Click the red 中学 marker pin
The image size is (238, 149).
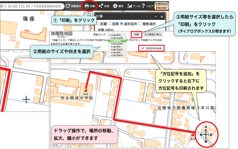click(x=86, y=90)
